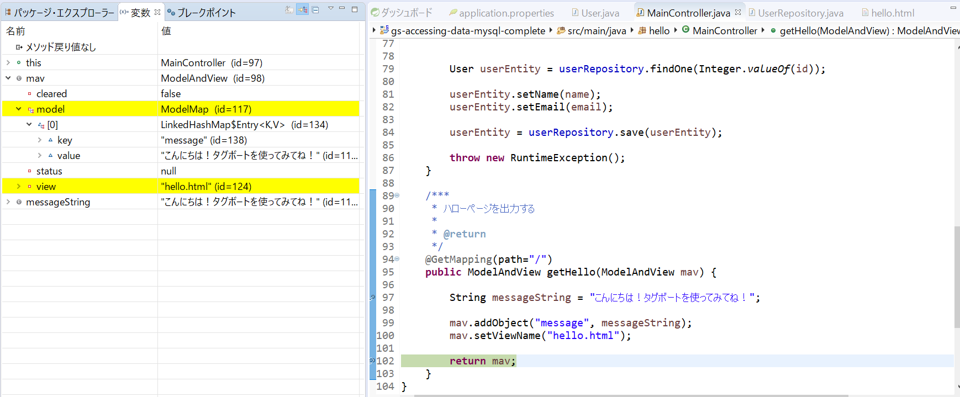Open the hello.html editor tab

point(892,13)
